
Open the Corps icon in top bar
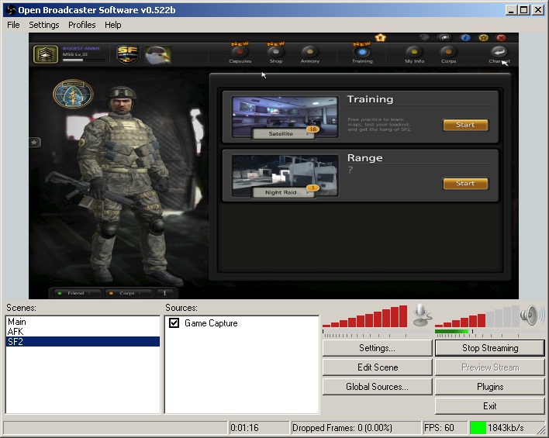(448, 54)
